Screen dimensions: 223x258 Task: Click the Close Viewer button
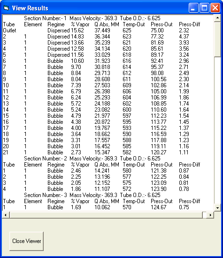pyautogui.click(x=26, y=241)
